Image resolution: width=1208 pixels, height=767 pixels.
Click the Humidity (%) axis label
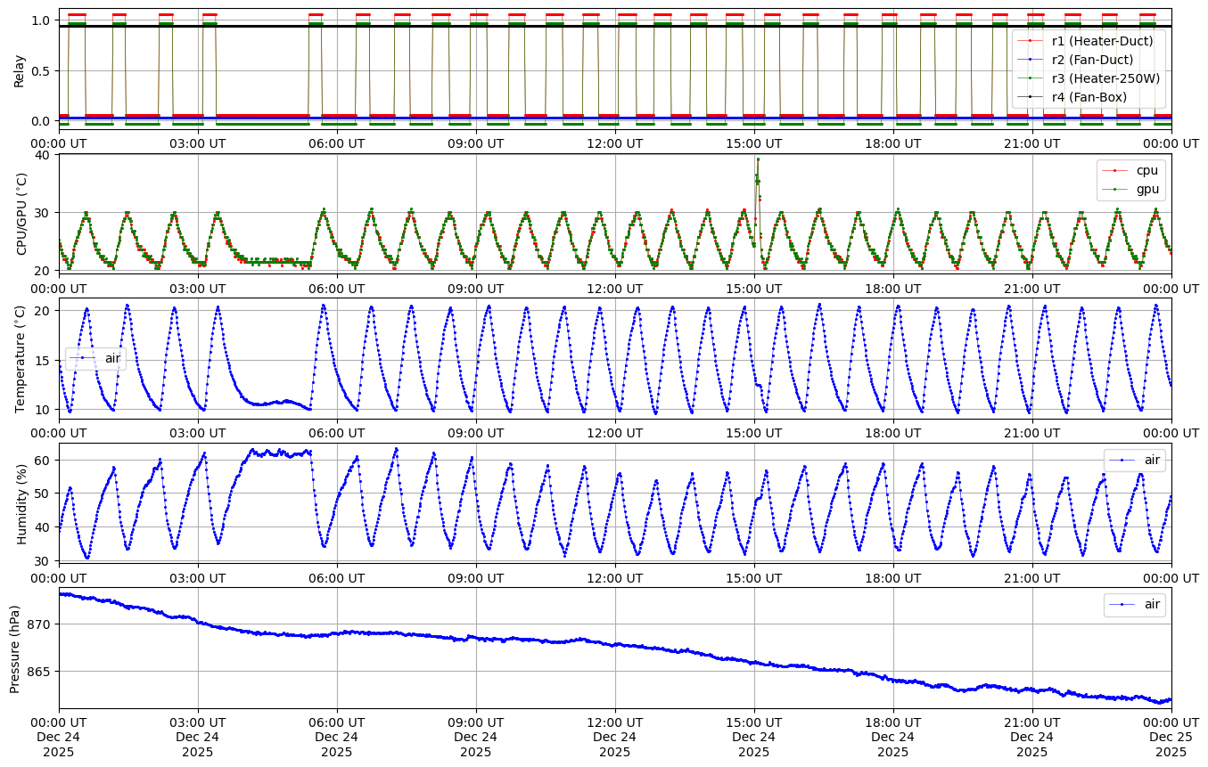21,503
